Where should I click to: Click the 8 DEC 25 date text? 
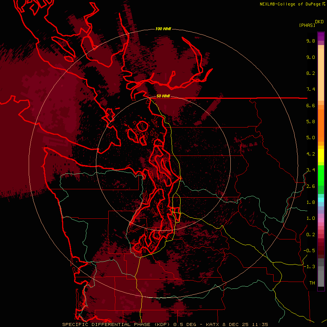point(235,324)
